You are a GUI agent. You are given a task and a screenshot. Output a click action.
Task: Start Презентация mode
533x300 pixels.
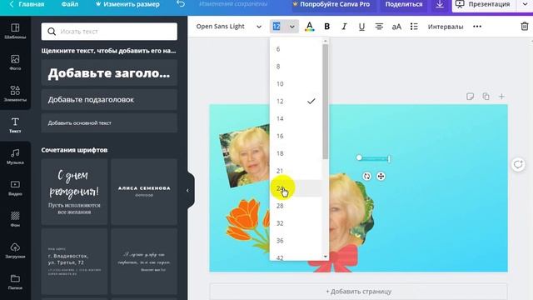pyautogui.click(x=483, y=4)
